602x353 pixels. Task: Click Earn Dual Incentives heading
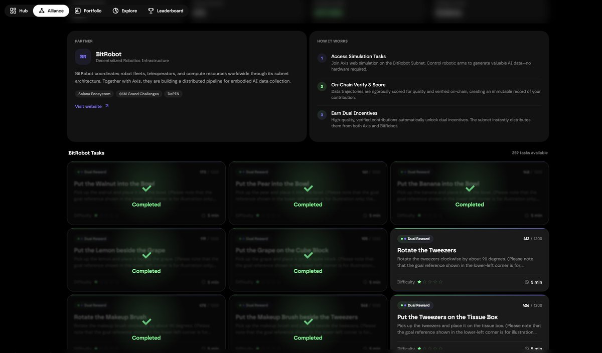(x=355, y=113)
